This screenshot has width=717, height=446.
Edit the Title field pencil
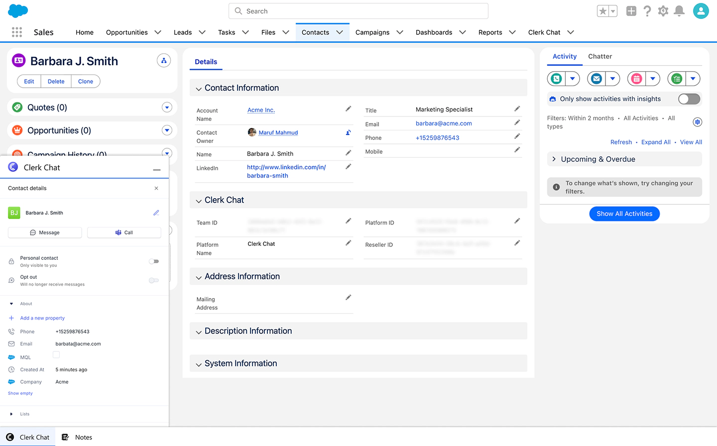click(x=517, y=109)
